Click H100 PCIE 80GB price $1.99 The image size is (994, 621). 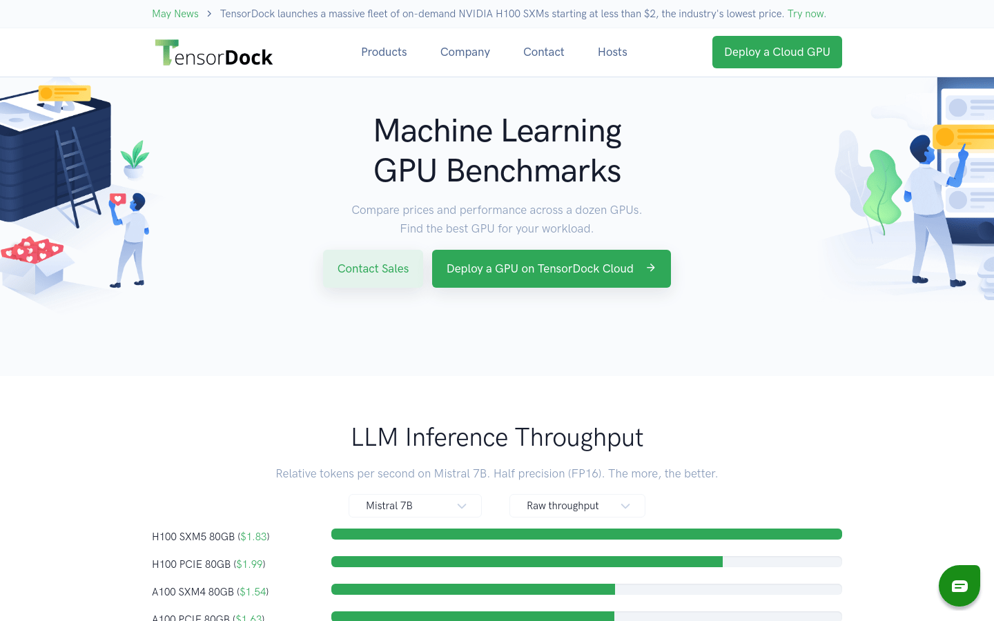click(249, 564)
